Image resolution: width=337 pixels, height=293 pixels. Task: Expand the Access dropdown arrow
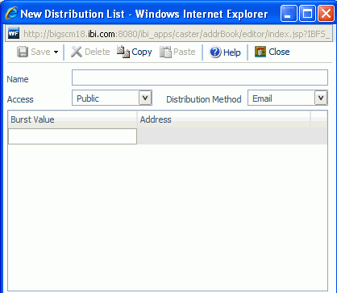click(x=145, y=98)
